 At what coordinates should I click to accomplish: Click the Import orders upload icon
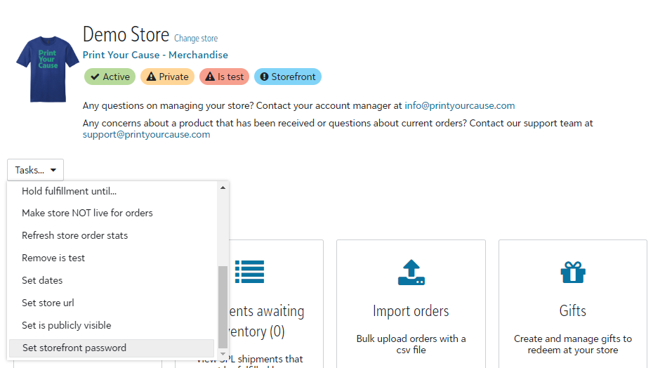[x=411, y=272]
